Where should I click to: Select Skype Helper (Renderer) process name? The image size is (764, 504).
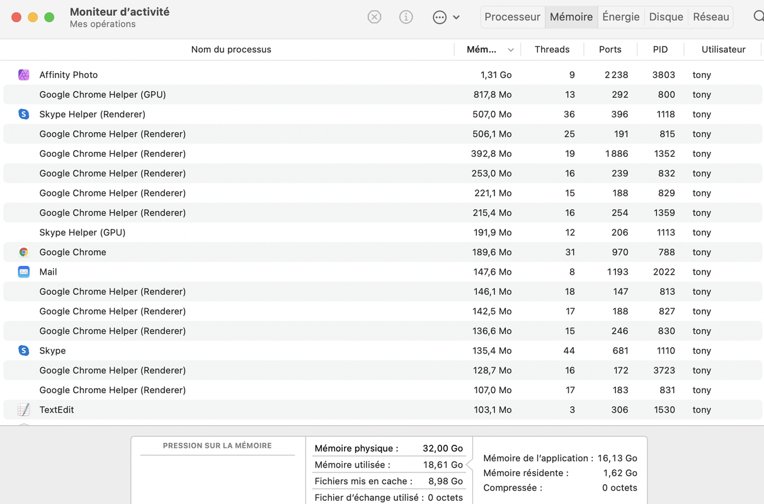click(x=92, y=114)
